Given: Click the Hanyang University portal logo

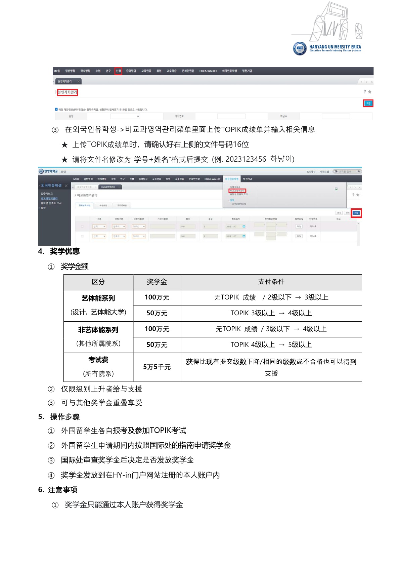Looking at the screenshot, I should [48, 171].
